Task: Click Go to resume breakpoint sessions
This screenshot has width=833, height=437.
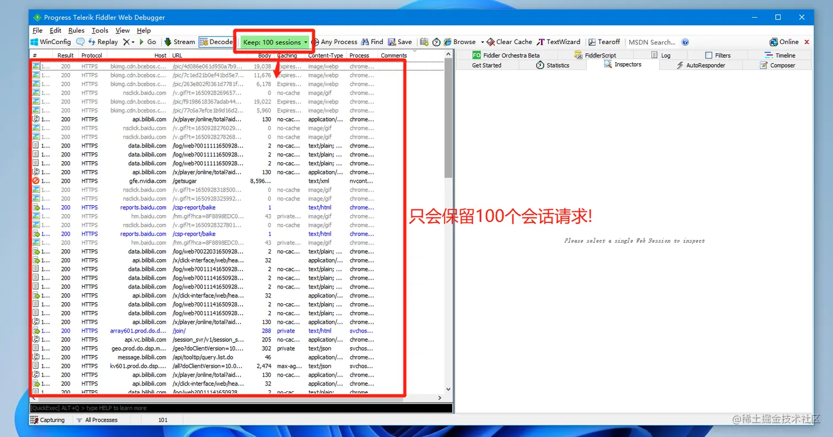Action: click(148, 42)
